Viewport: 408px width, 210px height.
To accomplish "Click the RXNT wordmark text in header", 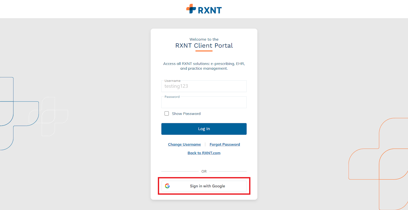I will click(210, 10).
